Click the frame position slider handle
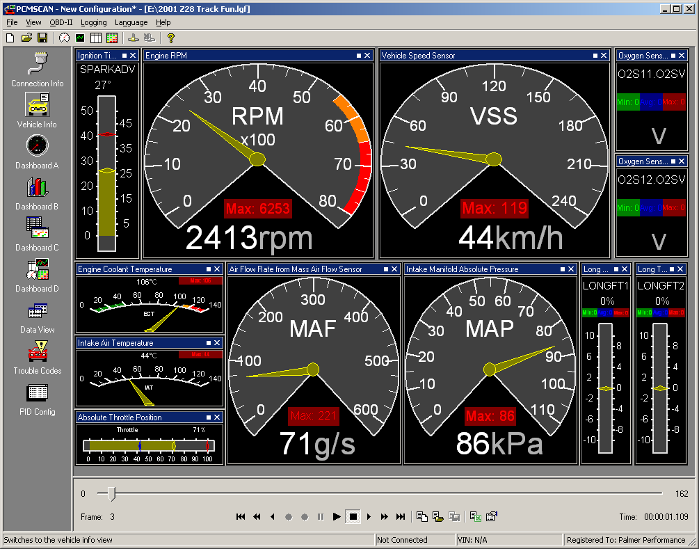The width and height of the screenshot is (699, 549). (x=111, y=494)
